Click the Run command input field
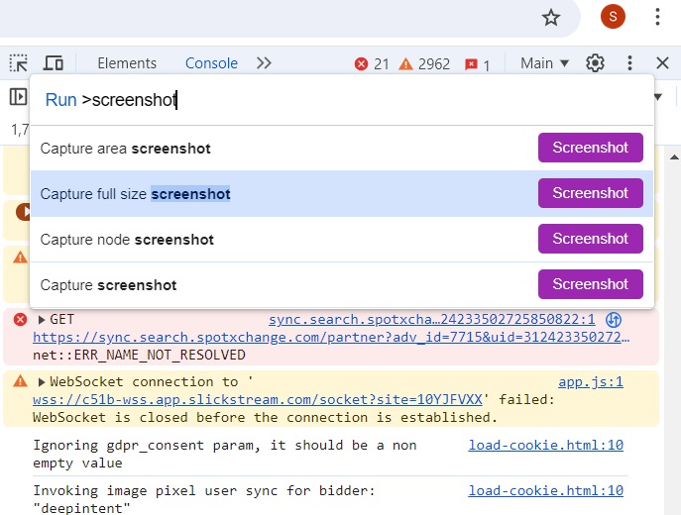The image size is (681, 515). pos(341,100)
